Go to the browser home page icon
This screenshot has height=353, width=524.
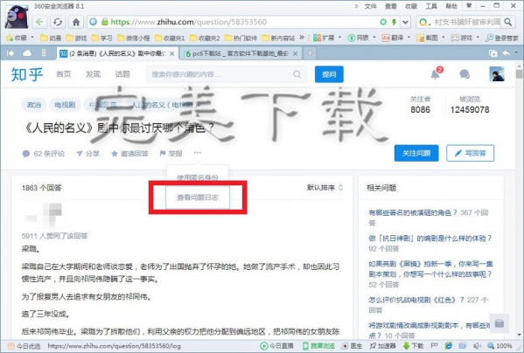tap(76, 22)
